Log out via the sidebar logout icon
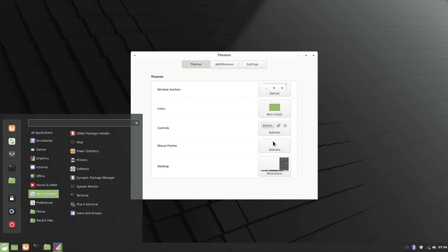This screenshot has width=448, height=252. [12, 211]
